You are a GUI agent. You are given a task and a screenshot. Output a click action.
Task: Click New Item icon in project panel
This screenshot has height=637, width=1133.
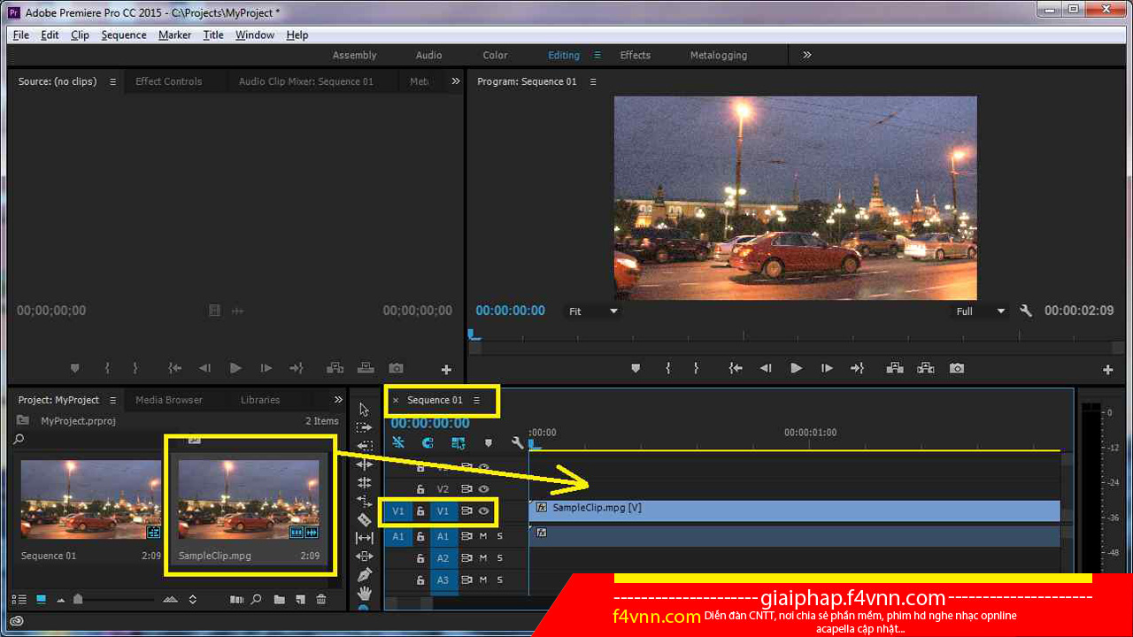coord(301,599)
